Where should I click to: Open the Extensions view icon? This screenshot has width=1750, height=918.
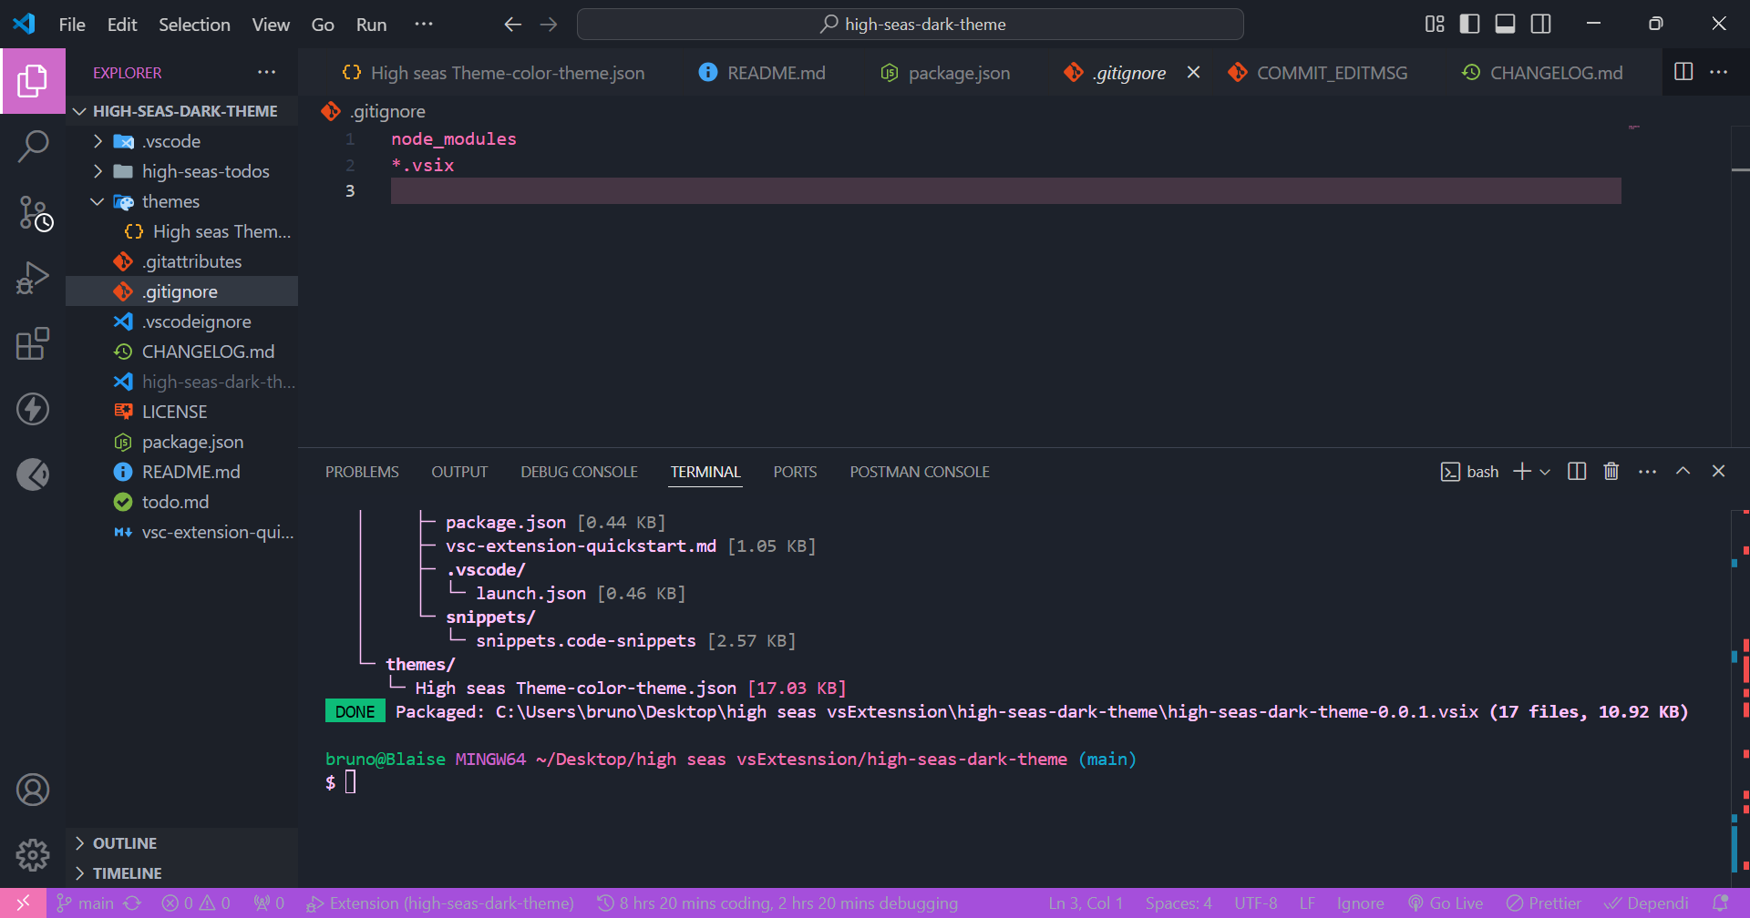[x=33, y=343]
